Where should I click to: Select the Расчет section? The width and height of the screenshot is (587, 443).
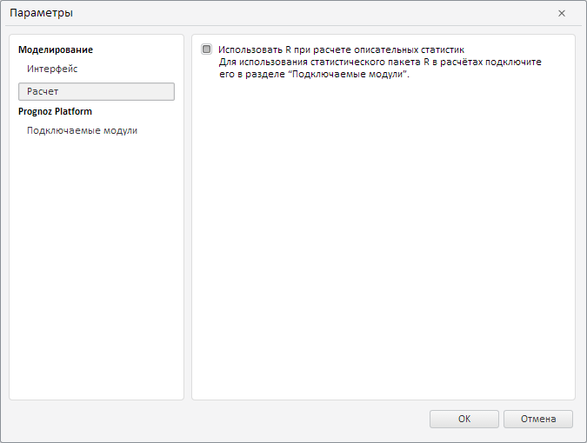click(96, 91)
